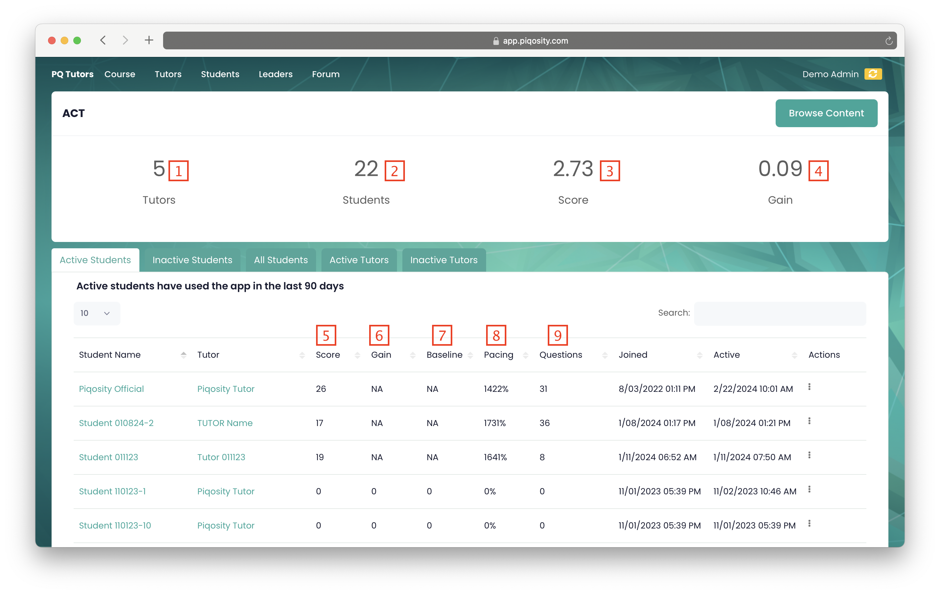Click the browser new tab plus icon
Viewport: 940px width, 594px height.
tap(149, 40)
